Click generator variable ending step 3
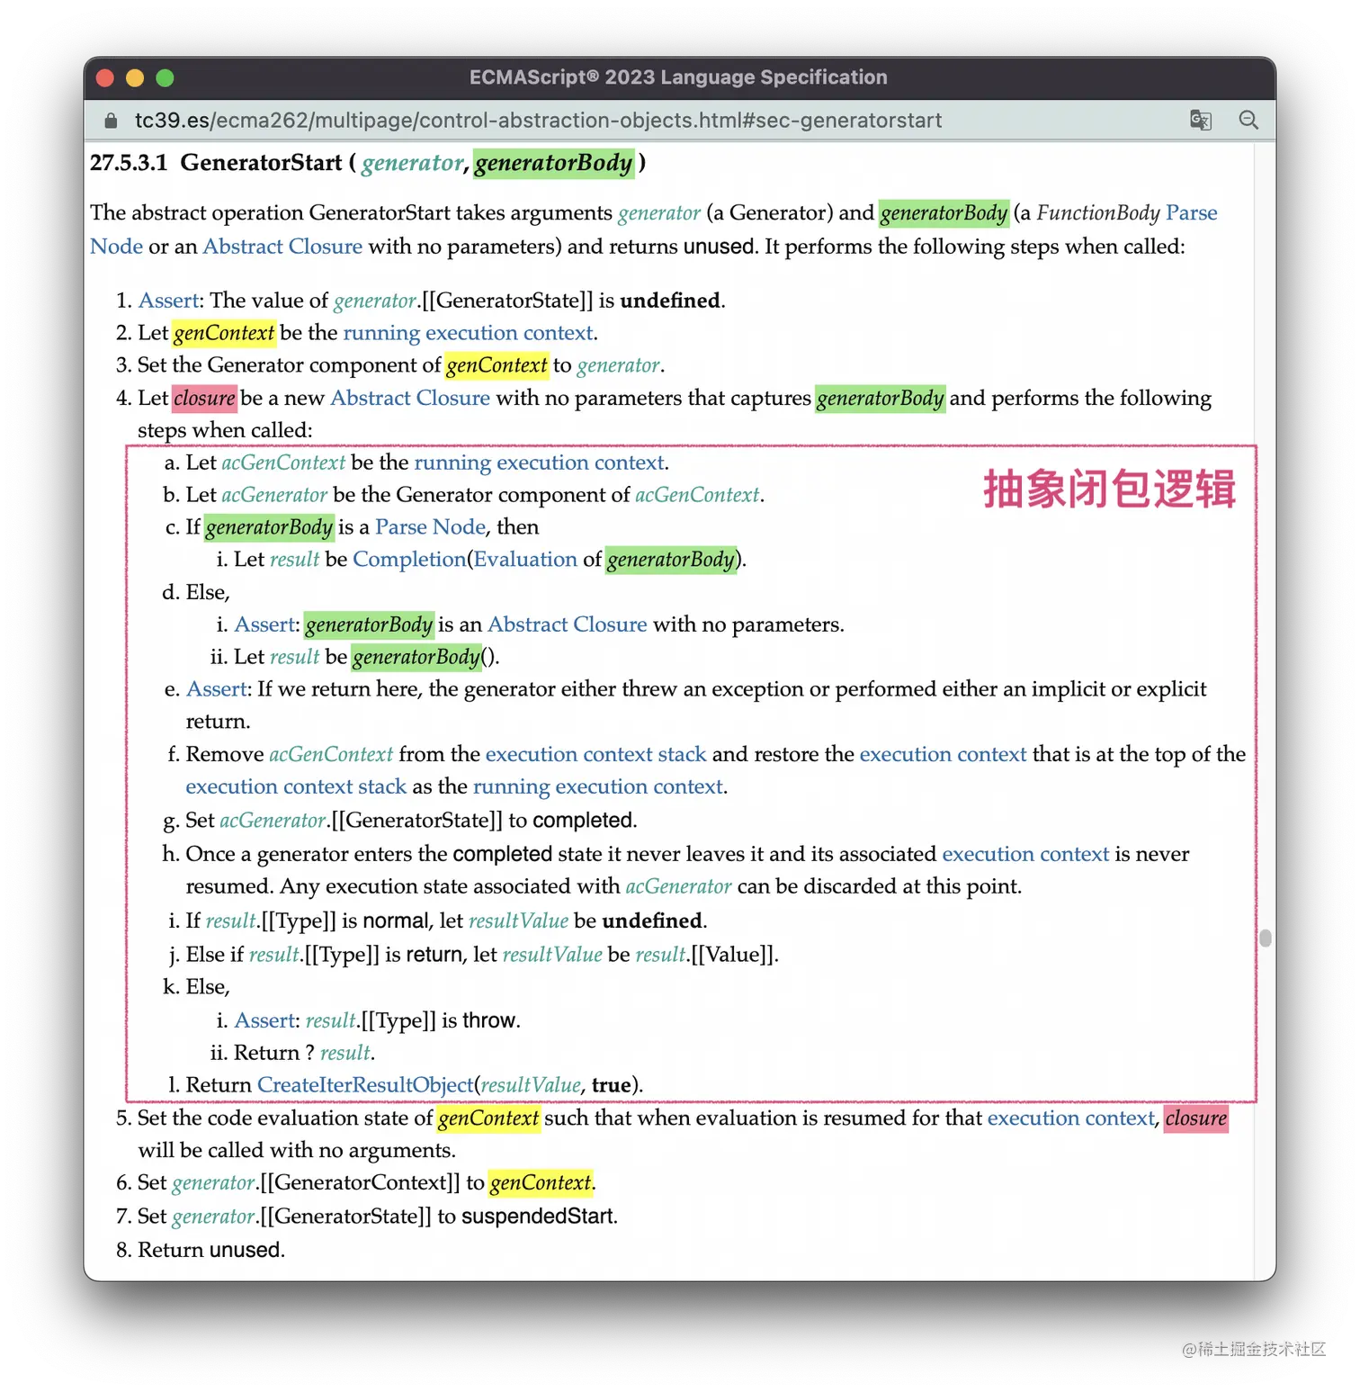 point(618,365)
